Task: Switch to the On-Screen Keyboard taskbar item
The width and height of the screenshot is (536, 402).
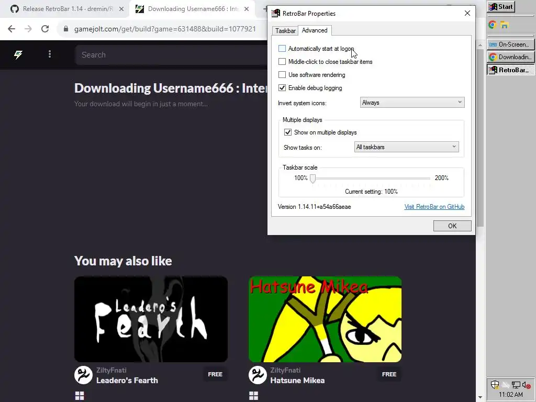Action: tap(510, 44)
